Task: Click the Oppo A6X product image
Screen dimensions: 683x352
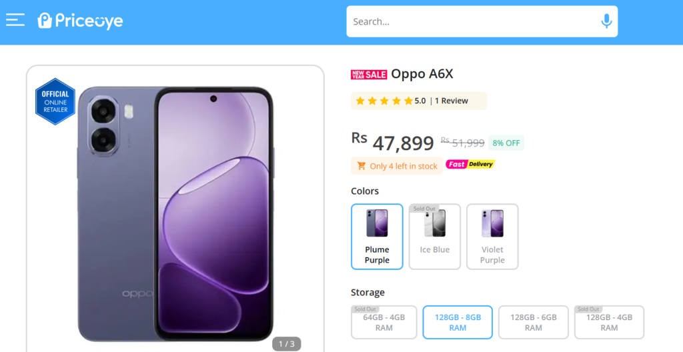Action: (x=175, y=213)
